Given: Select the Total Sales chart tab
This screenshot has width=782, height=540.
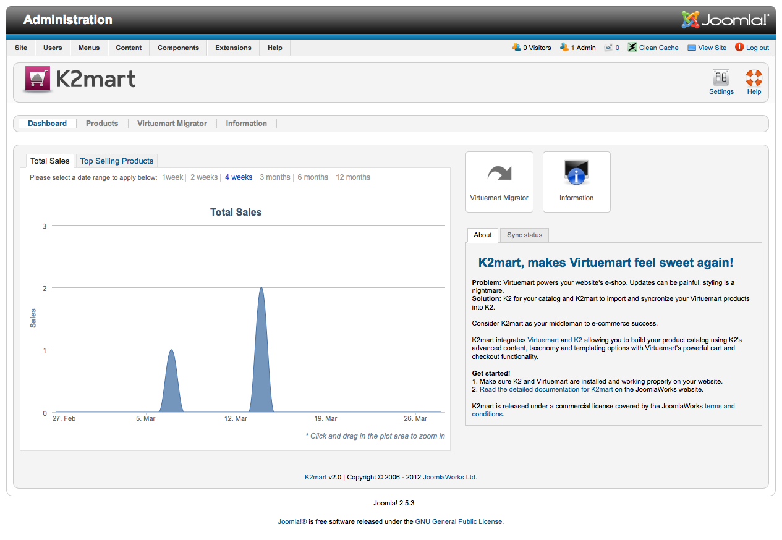Looking at the screenshot, I should click(50, 161).
